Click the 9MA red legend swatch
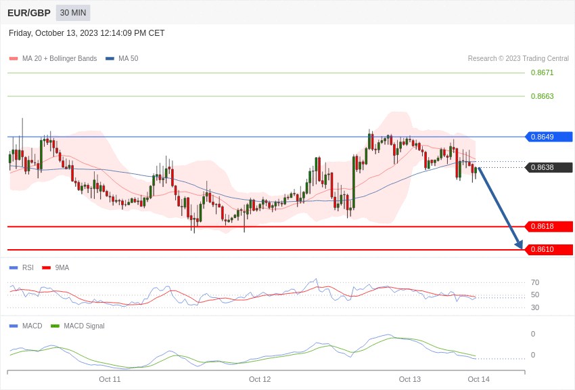 point(46,268)
